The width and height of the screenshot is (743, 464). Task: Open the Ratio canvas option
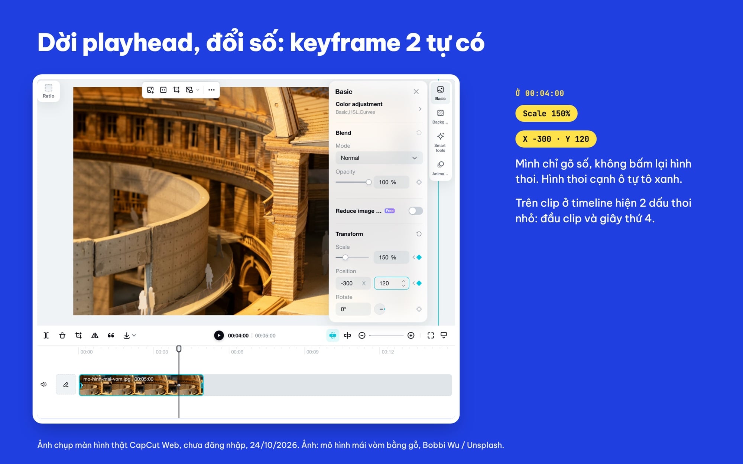coord(49,91)
